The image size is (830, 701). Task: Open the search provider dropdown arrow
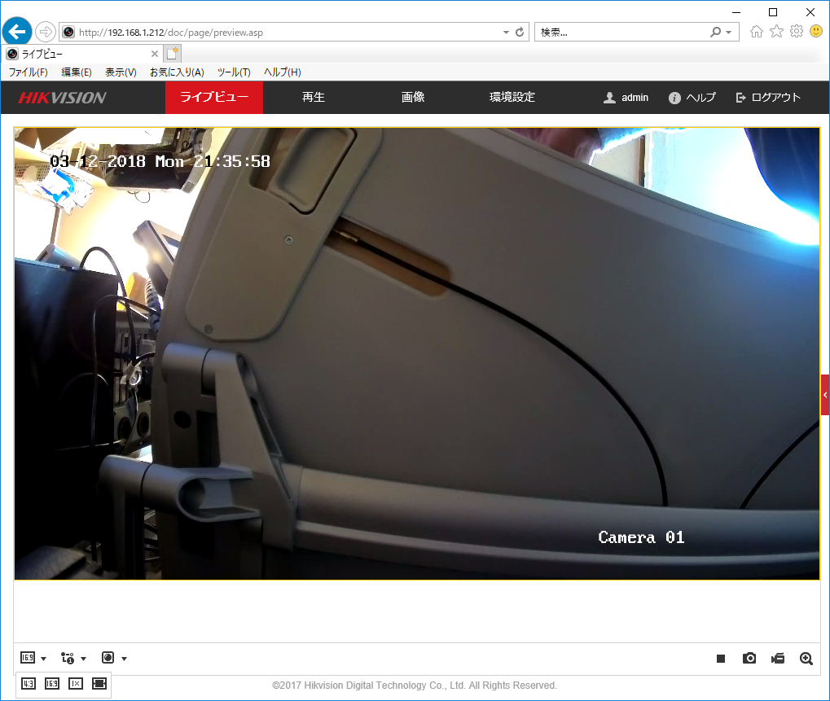click(729, 33)
